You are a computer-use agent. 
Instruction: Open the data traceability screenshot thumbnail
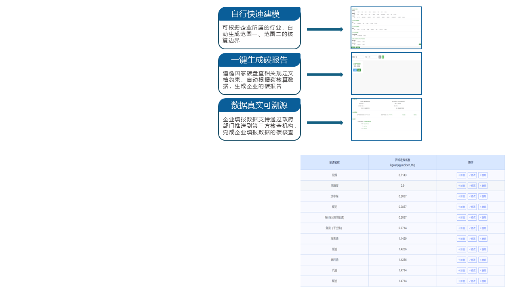tap(386, 119)
